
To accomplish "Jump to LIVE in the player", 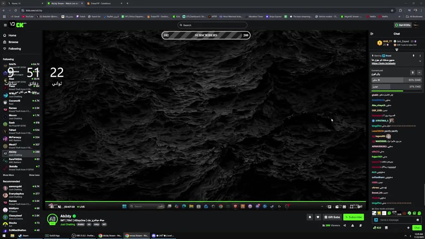I will (81, 207).
